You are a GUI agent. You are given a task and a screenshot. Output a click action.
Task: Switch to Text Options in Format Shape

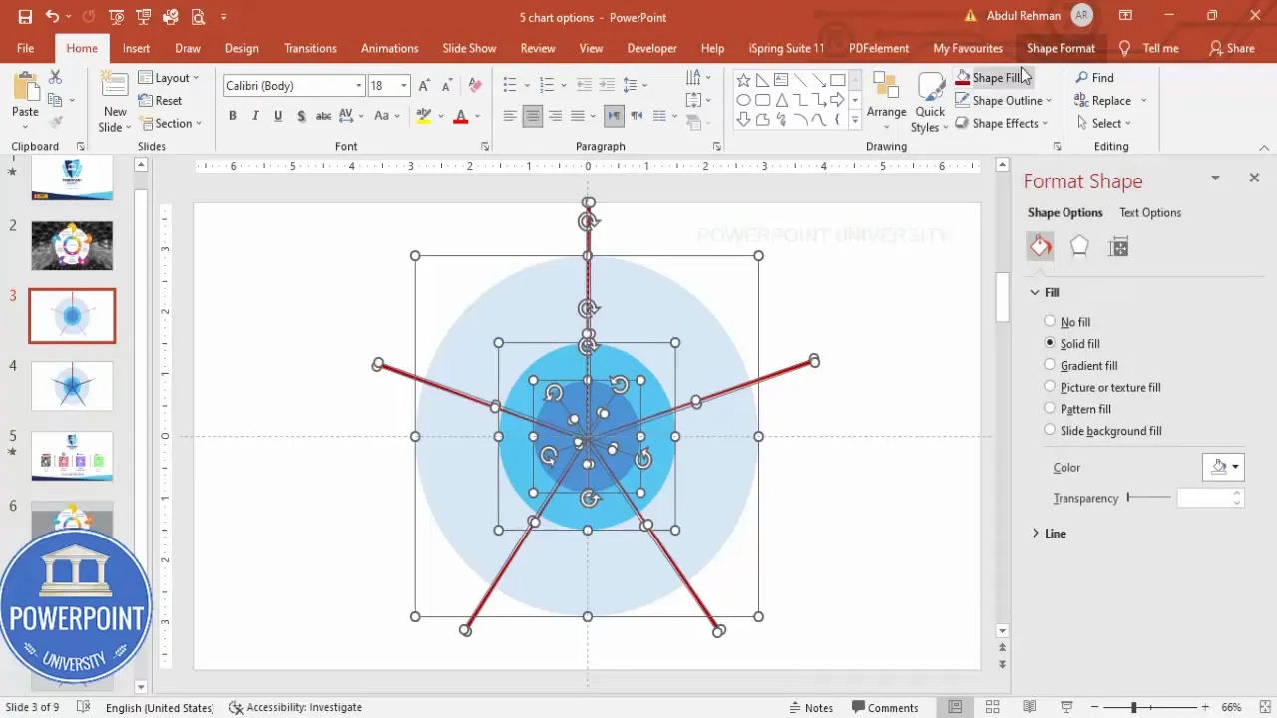point(1150,212)
